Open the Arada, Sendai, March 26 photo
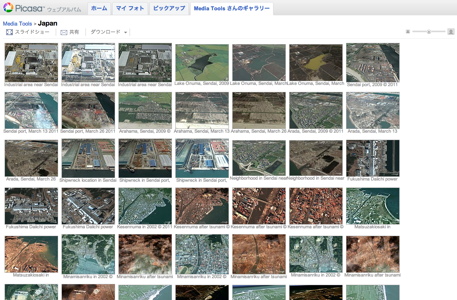This screenshot has height=300, width=457. [31, 158]
